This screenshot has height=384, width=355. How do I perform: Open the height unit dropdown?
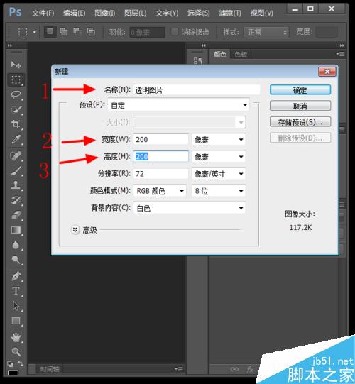coord(218,157)
